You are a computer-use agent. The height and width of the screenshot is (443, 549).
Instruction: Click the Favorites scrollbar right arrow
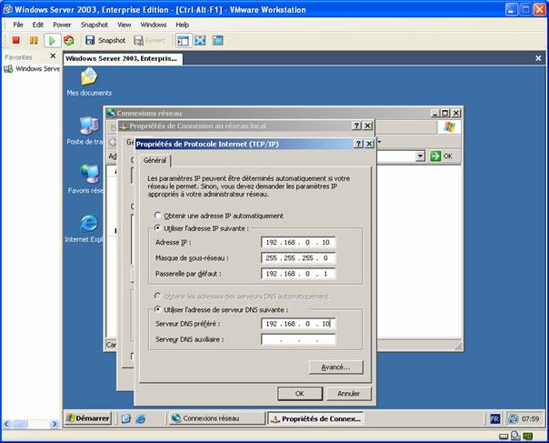(x=54, y=424)
